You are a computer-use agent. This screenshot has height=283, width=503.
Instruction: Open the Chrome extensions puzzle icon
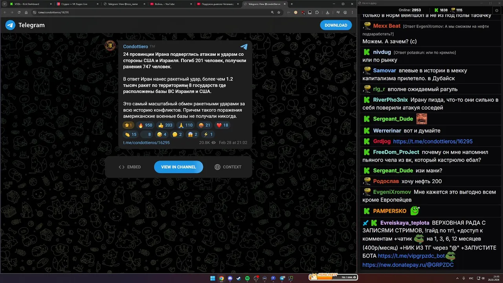pos(317,12)
